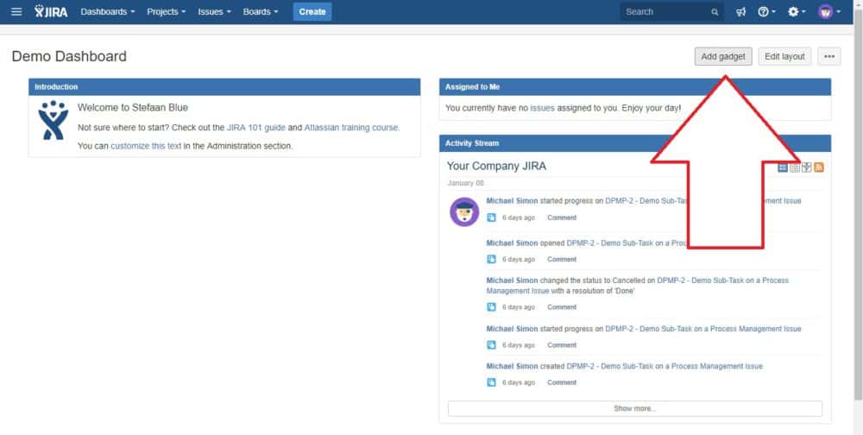Screen dimensions: 863x435
Task: Expand the Boards menu
Action: 261,11
